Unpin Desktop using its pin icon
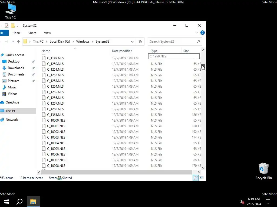Image resolution: width=277 pixels, height=207 pixels. [x=33, y=61]
